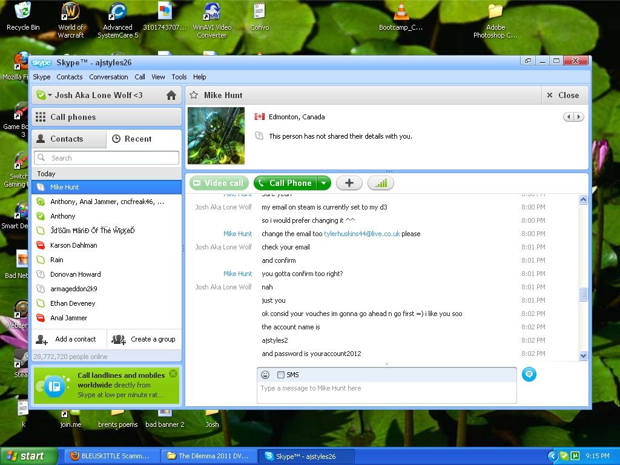Open the emoticon picker
The width and height of the screenshot is (620, 465).
coord(265,374)
